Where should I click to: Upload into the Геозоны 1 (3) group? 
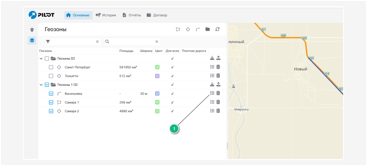coord(218,84)
